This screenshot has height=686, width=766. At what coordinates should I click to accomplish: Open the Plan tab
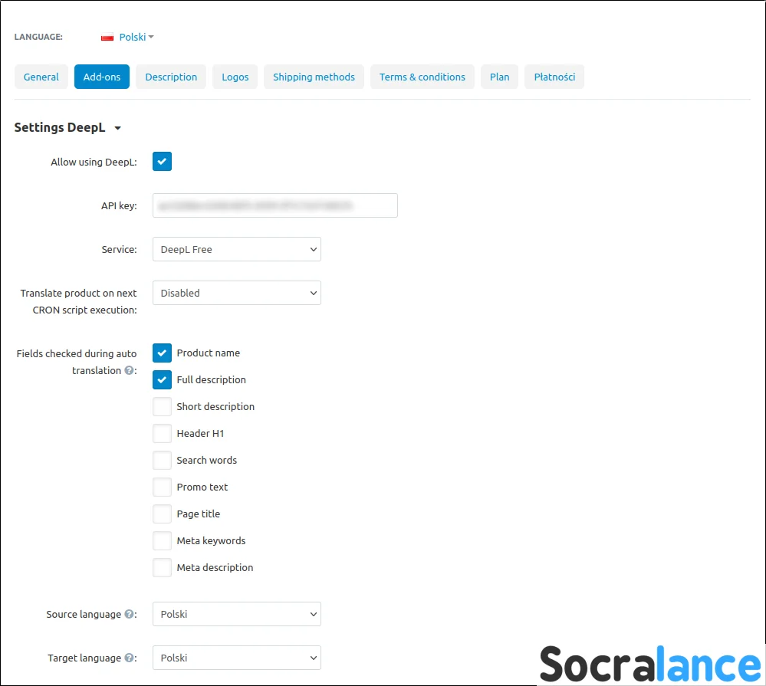(x=499, y=77)
